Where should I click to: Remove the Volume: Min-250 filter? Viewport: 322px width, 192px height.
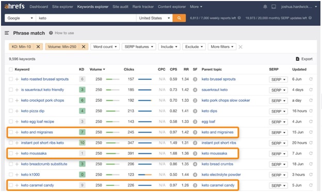[84, 47]
